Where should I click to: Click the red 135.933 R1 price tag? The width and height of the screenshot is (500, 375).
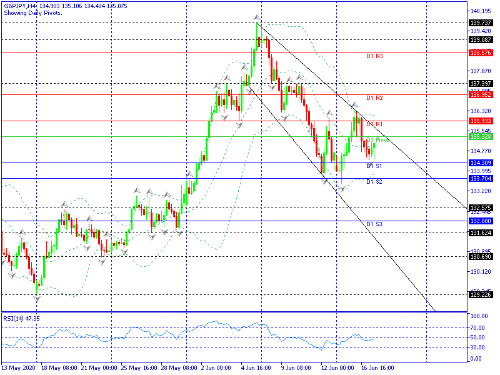480,121
